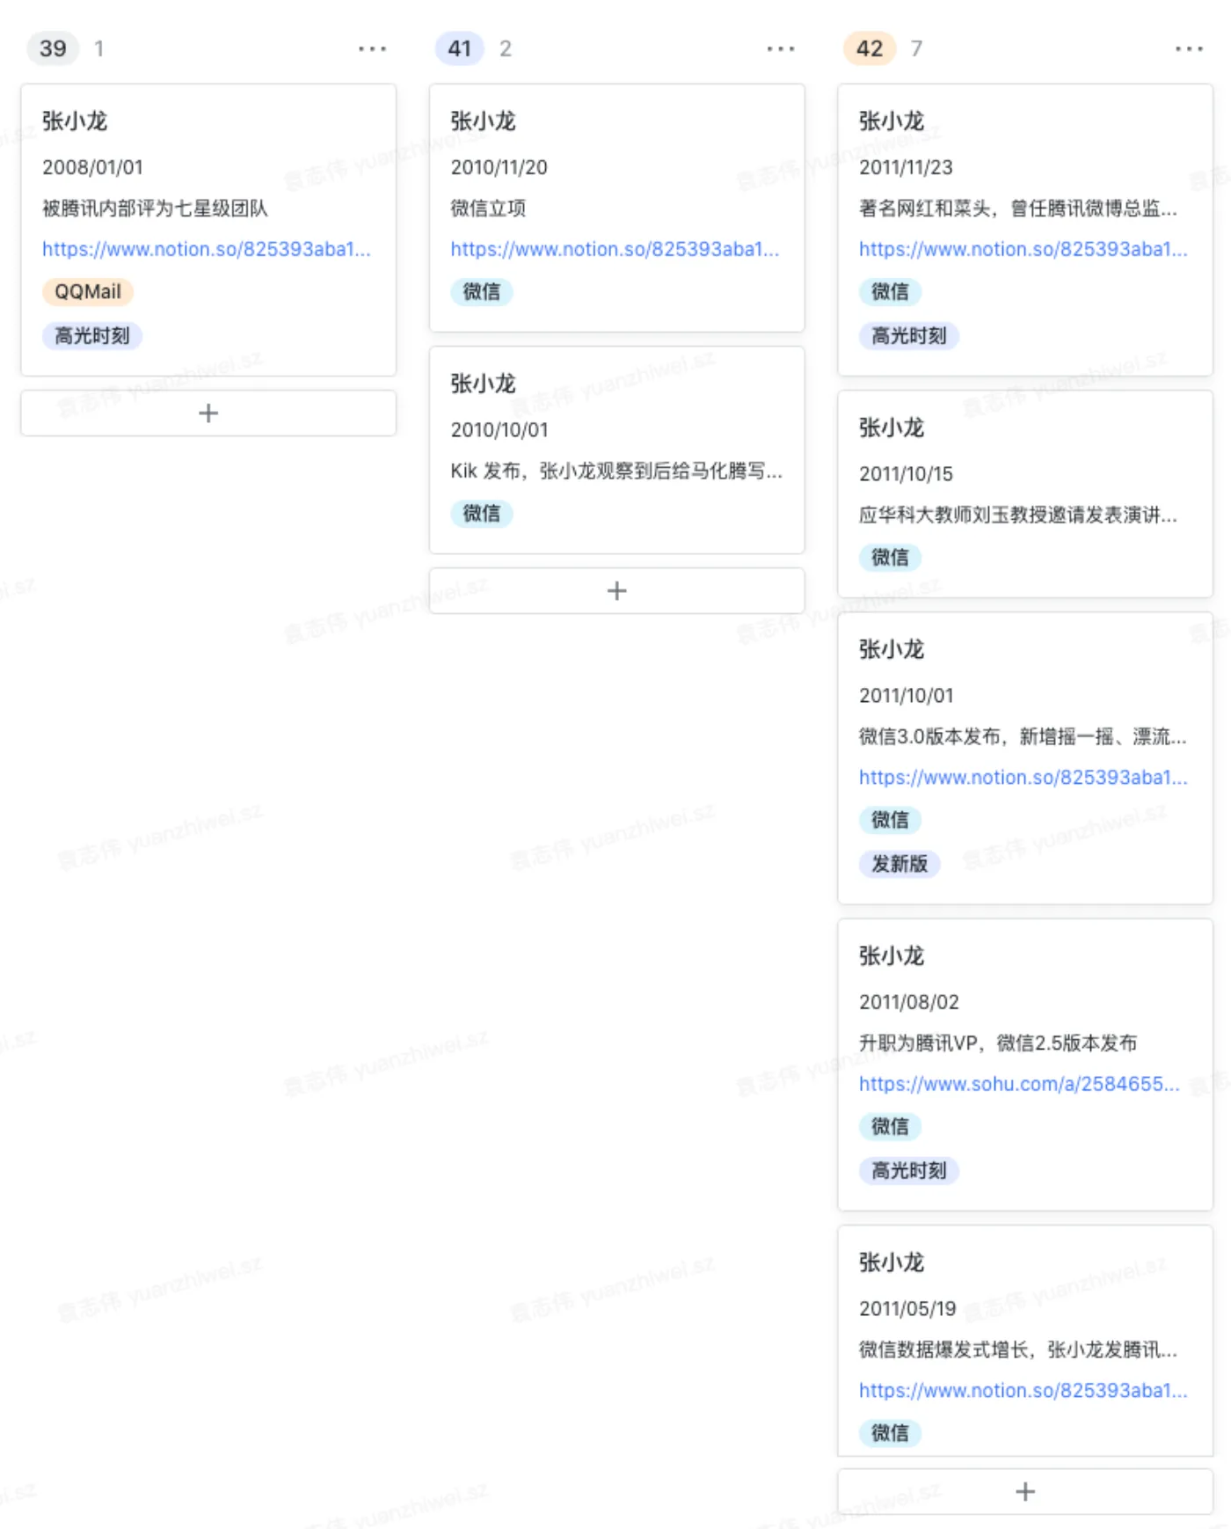Click the card count "1" beside group 39
This screenshot has height=1529, width=1231.
(99, 48)
